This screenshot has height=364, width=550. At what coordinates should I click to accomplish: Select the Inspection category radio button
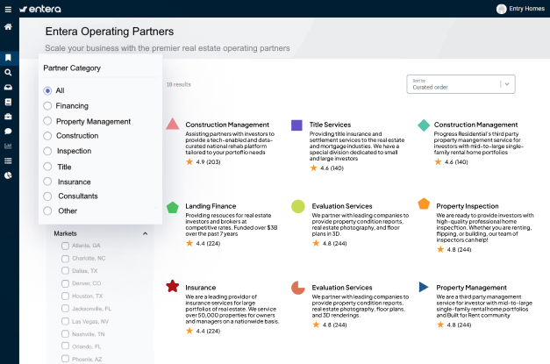pos(47,151)
